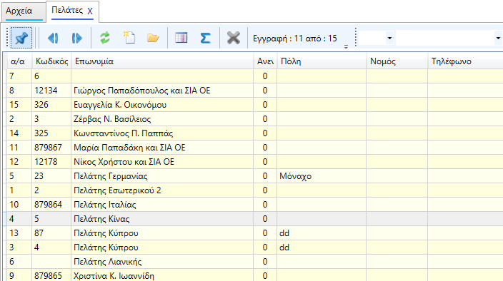503x281 pixels.
Task: Sort by Κωδικός column header
Action: (51, 61)
